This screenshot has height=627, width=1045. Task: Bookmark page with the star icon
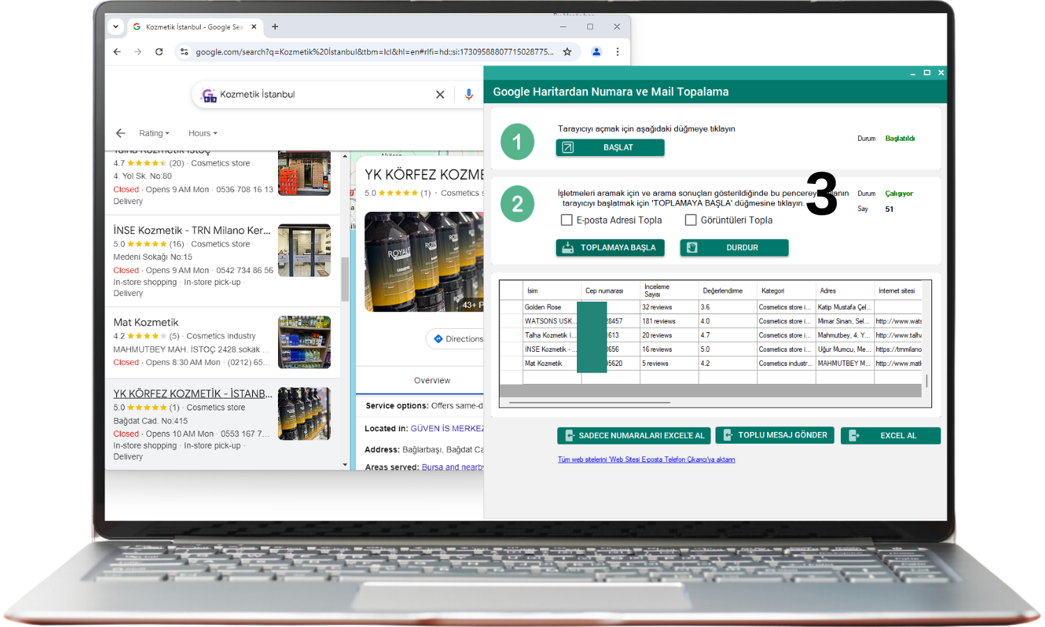coord(567,52)
